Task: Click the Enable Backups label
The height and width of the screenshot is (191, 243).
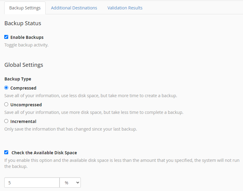Action: [x=27, y=37]
